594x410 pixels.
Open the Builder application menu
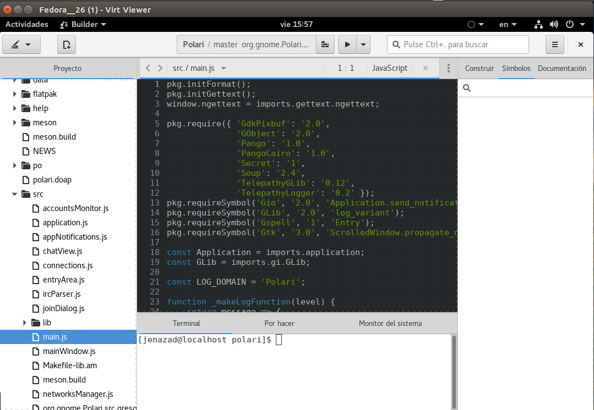83,24
